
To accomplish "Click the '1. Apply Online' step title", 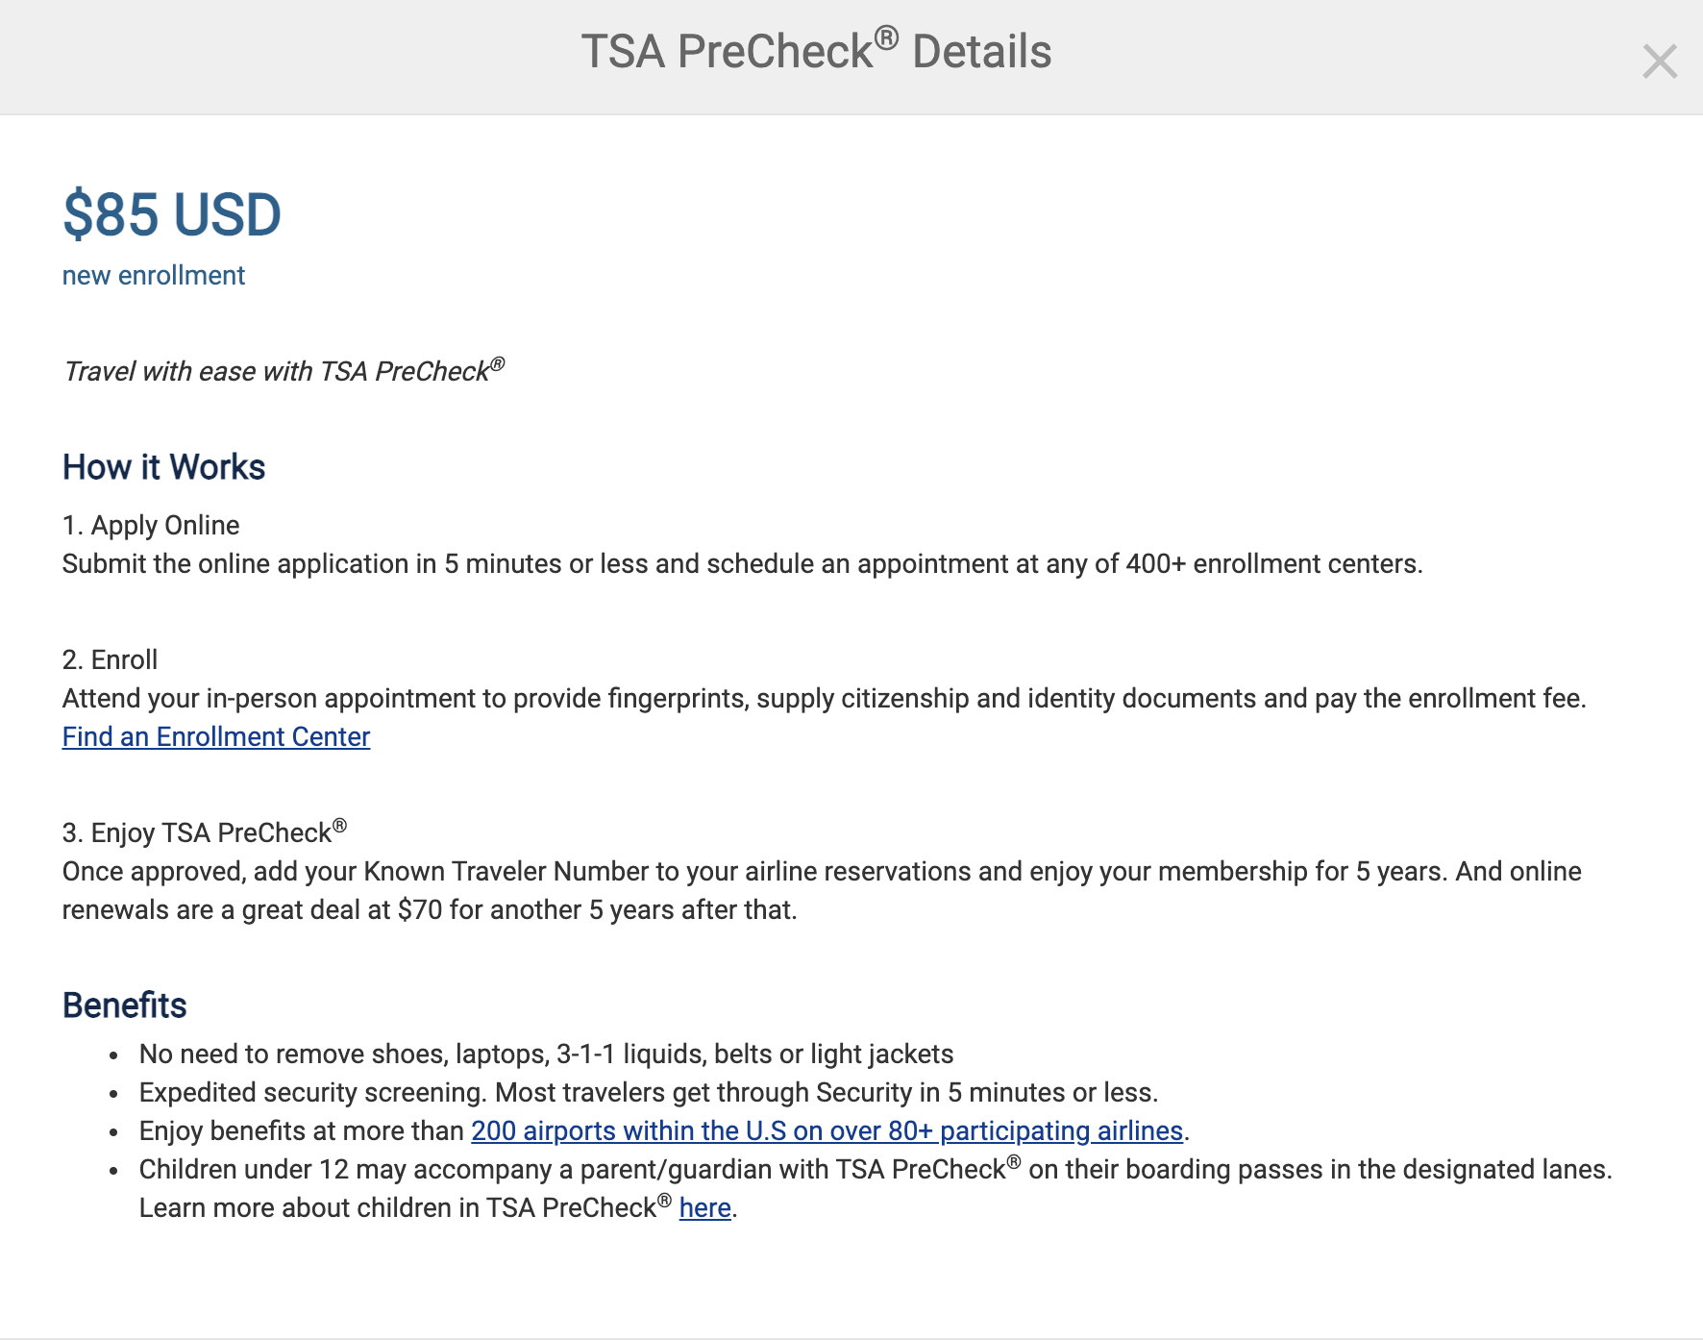I will coord(151,525).
